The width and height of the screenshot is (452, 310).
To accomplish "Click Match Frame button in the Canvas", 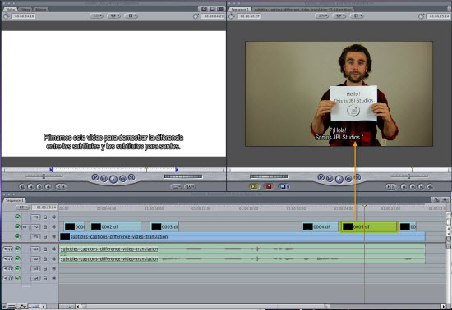I will tap(430, 187).
